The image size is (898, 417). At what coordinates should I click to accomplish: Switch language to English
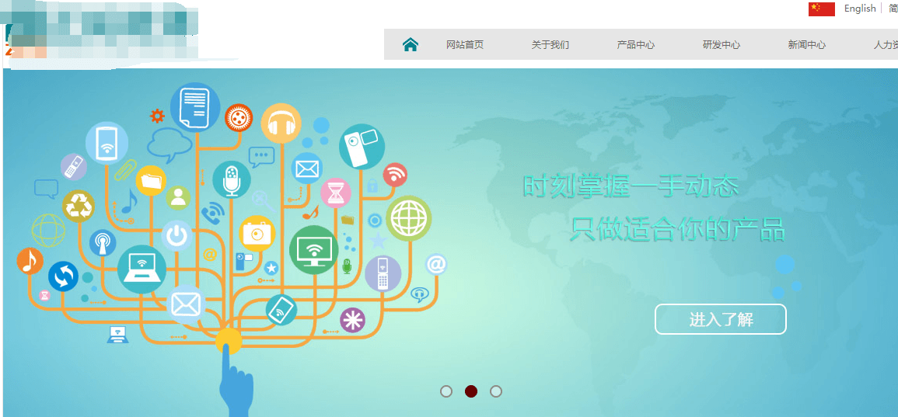pyautogui.click(x=860, y=9)
